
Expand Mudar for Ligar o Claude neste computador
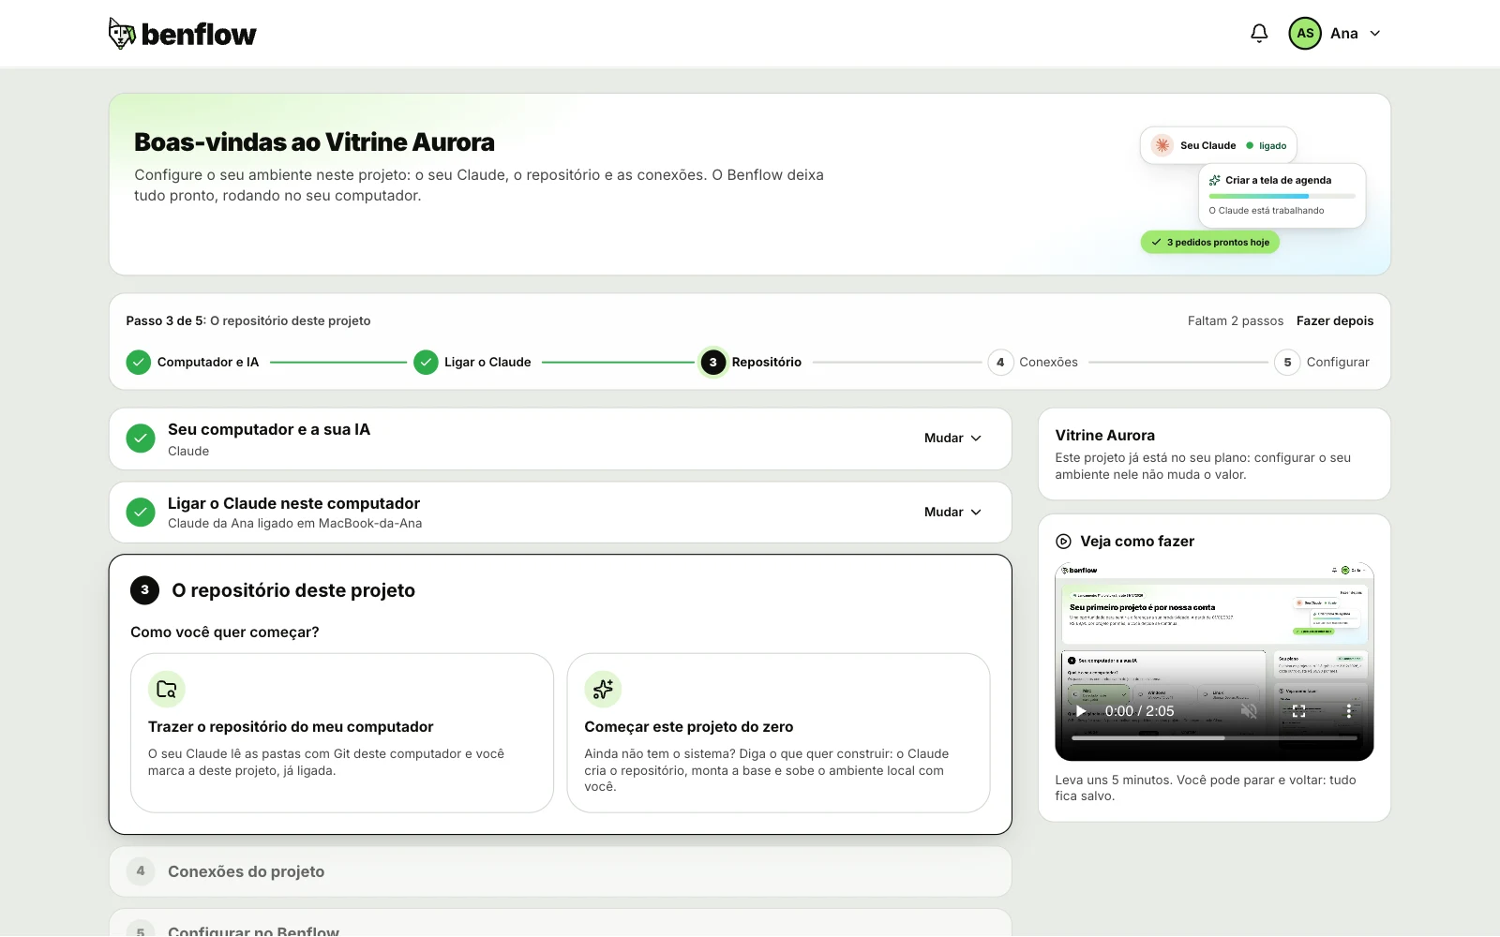[952, 513]
